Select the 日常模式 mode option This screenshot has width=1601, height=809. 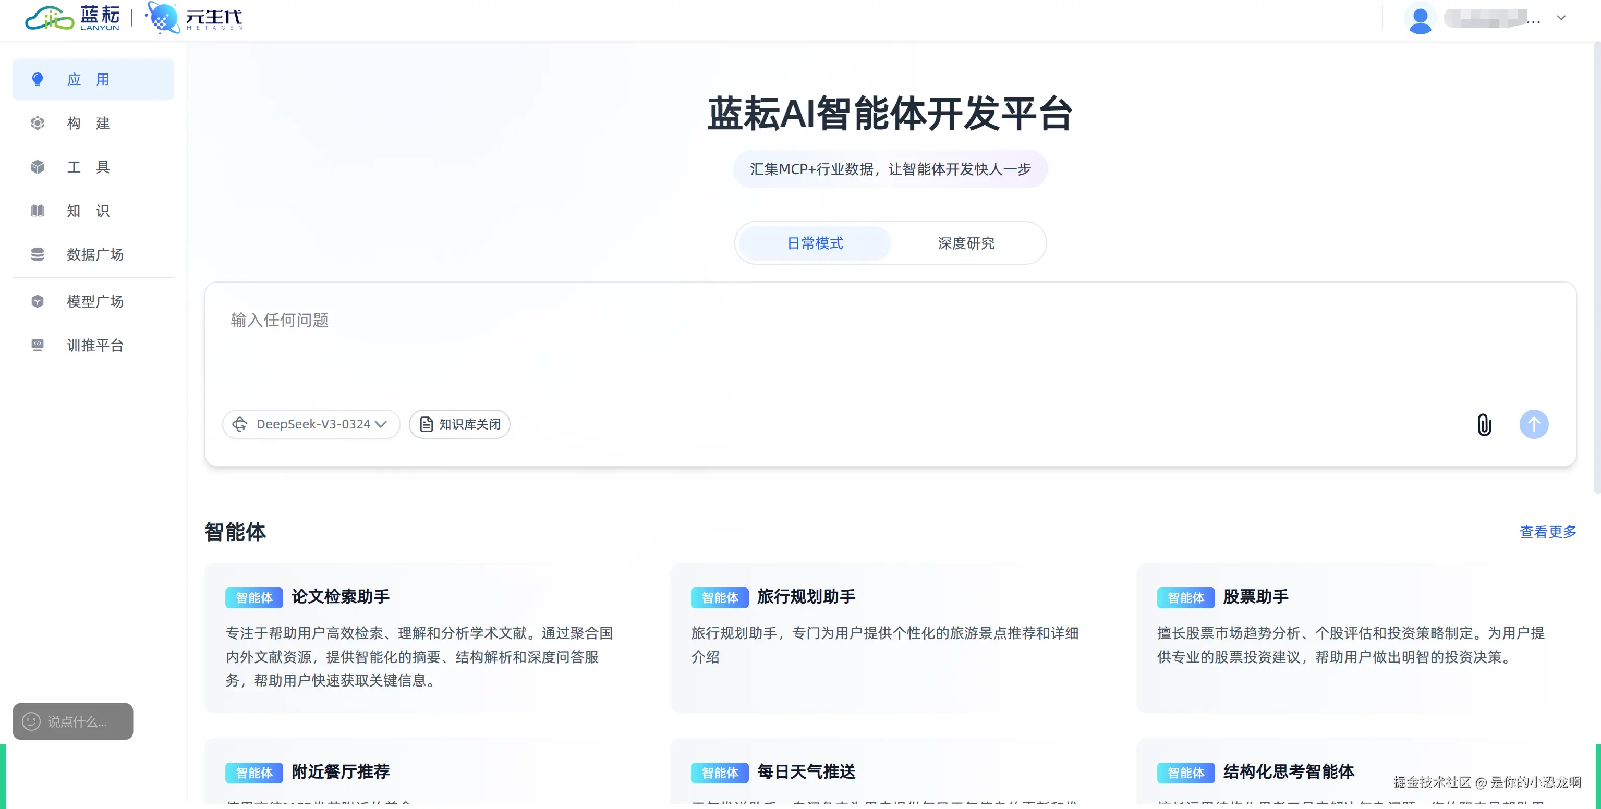[815, 243]
